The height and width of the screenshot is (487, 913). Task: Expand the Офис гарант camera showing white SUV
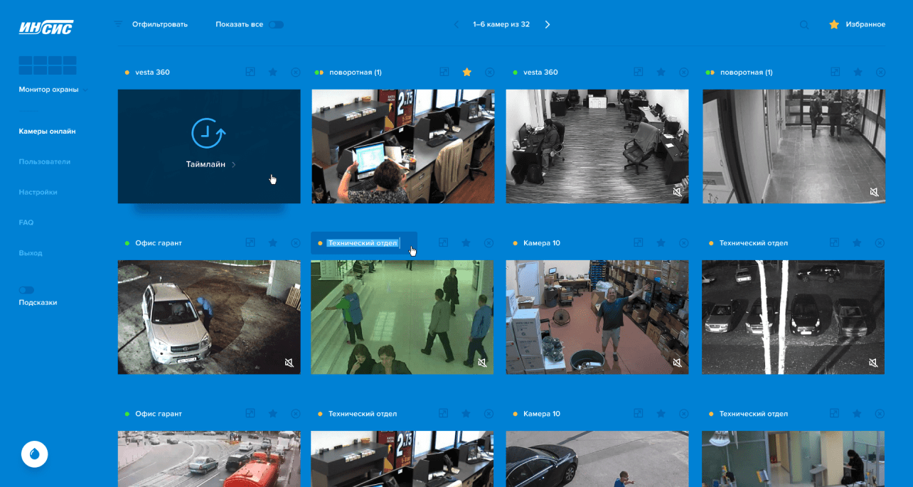coord(250,243)
